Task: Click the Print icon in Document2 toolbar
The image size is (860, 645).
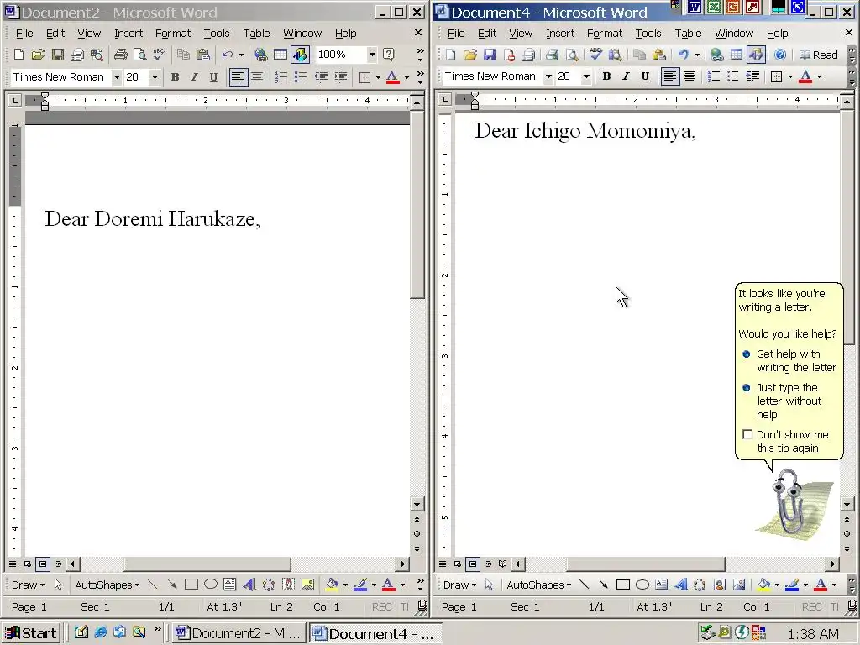Action: pyautogui.click(x=121, y=55)
